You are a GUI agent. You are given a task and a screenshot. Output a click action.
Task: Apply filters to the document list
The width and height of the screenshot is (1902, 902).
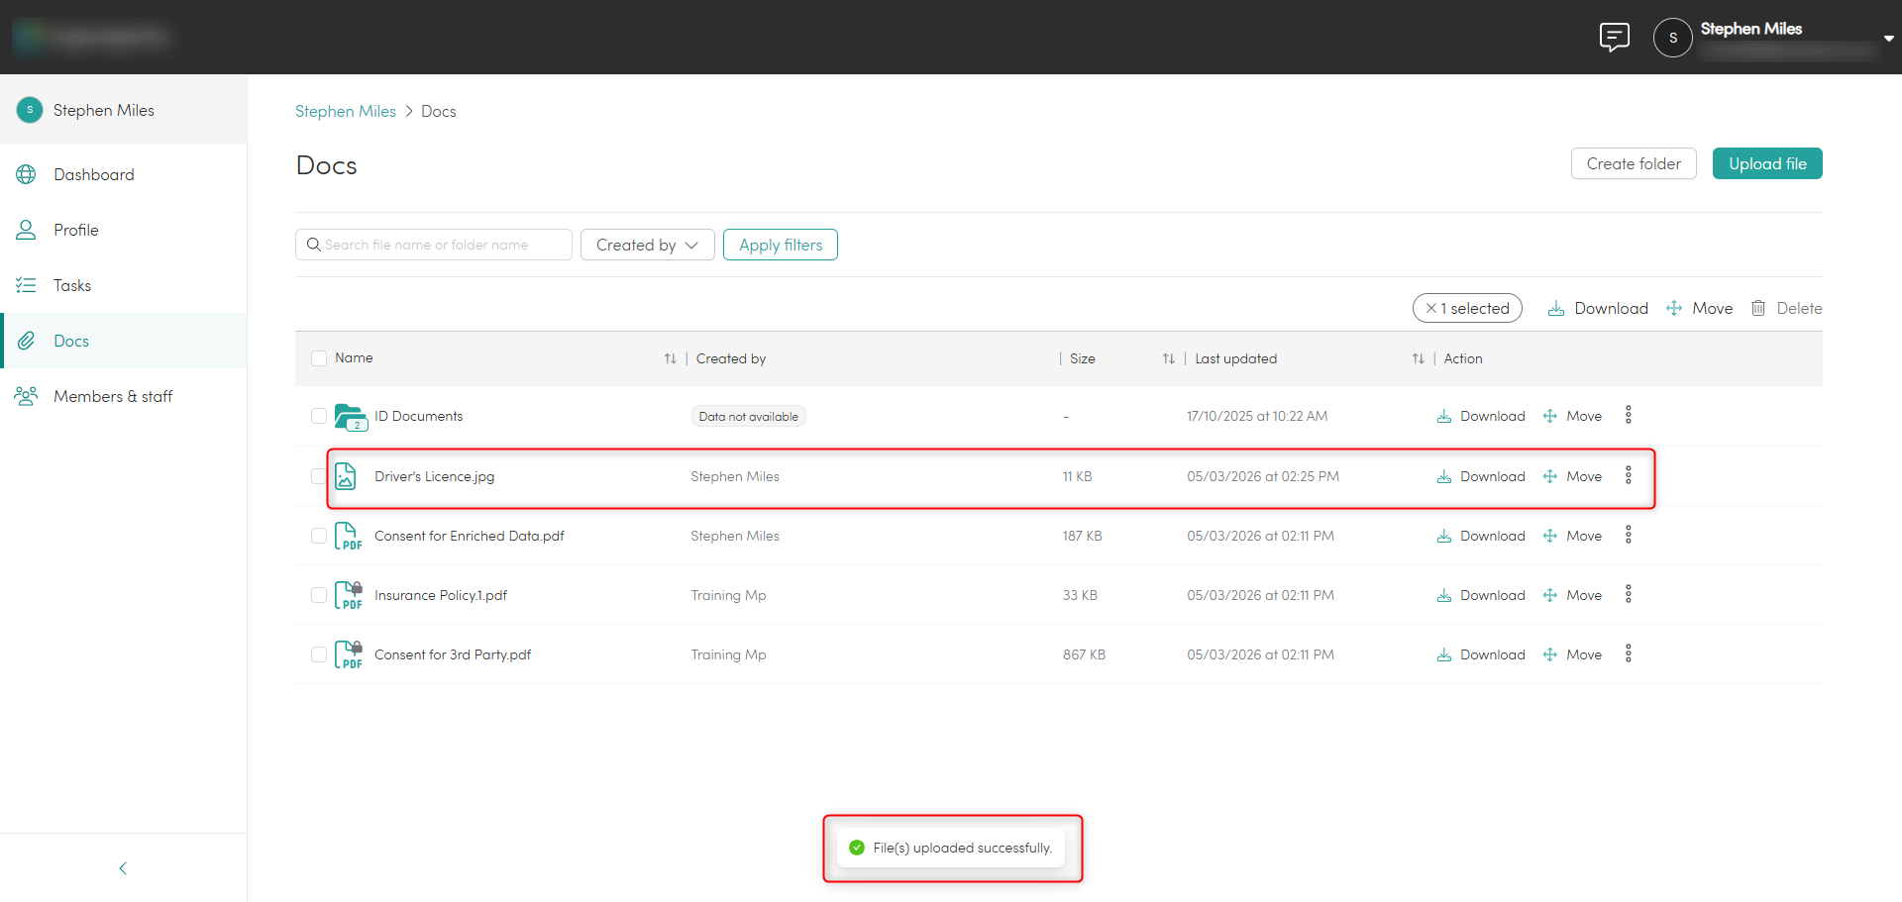click(781, 245)
